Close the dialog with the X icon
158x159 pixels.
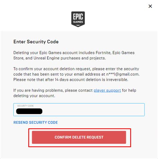(150, 6)
